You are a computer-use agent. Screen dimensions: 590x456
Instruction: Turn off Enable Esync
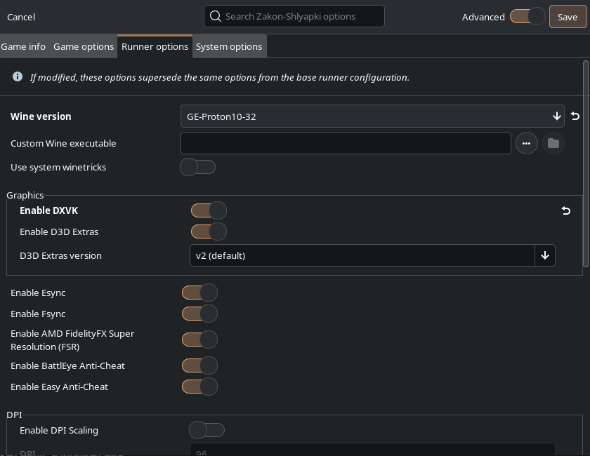point(199,293)
